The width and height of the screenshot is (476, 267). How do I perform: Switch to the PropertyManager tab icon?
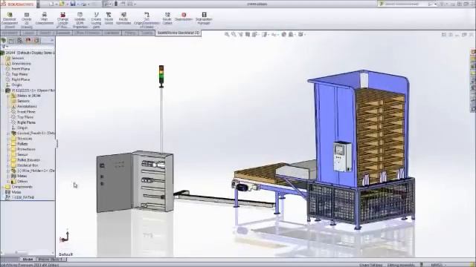pos(11,40)
